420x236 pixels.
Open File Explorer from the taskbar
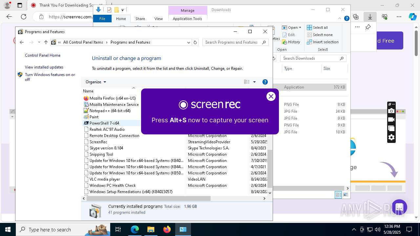click(151, 229)
